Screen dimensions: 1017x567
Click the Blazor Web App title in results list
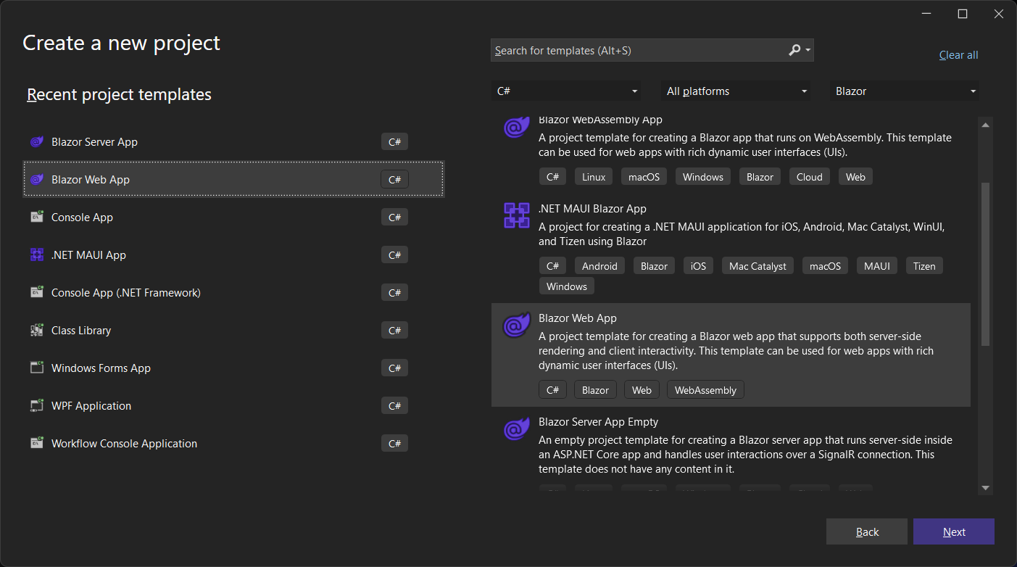tap(578, 318)
